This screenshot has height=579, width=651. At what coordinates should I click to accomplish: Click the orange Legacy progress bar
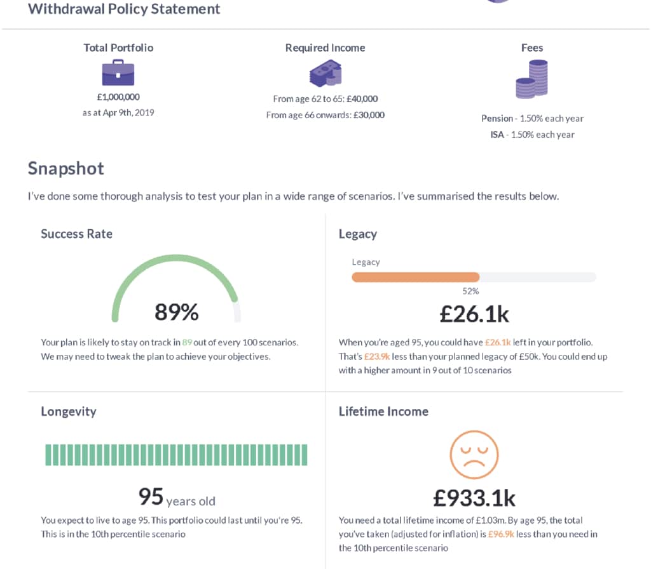[x=416, y=277]
